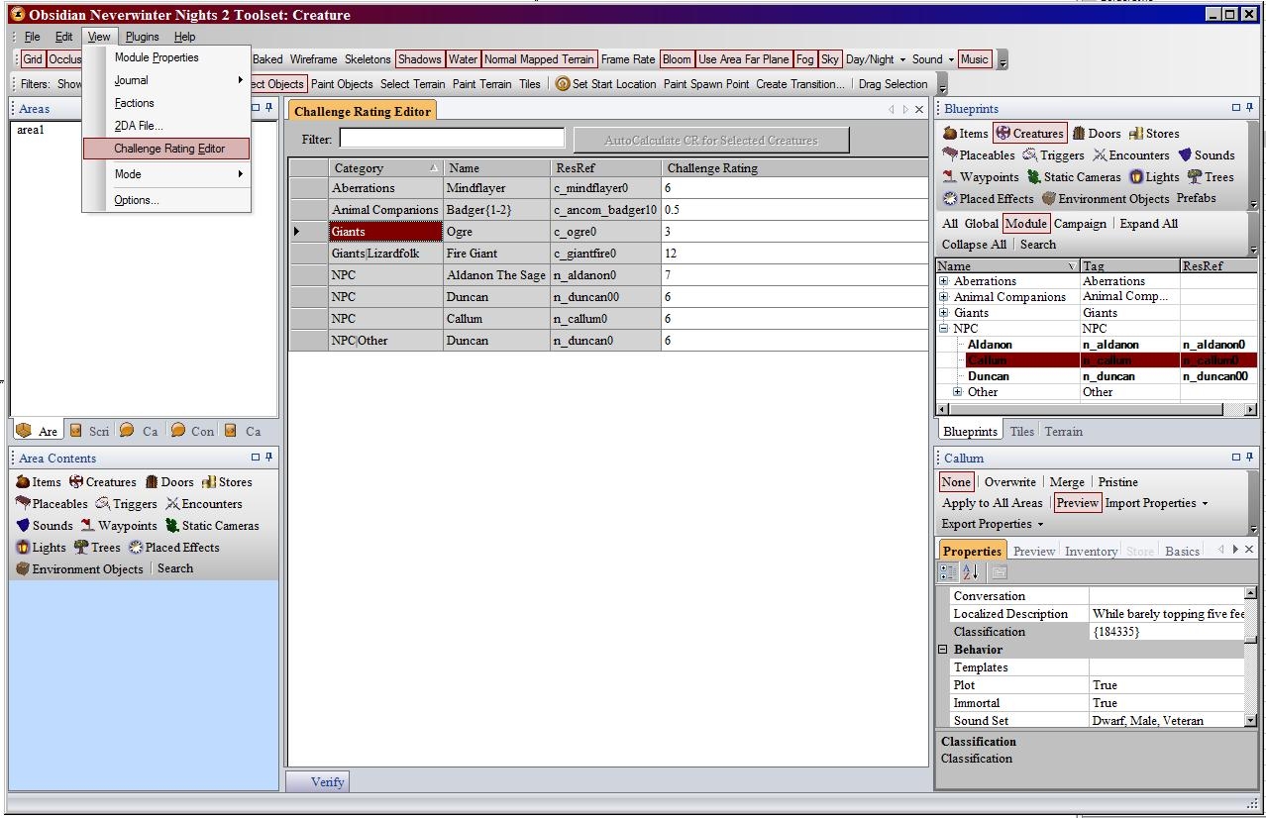Open Challenge Rating Editor menu entry
The width and height of the screenshot is (1266, 818).
[169, 149]
